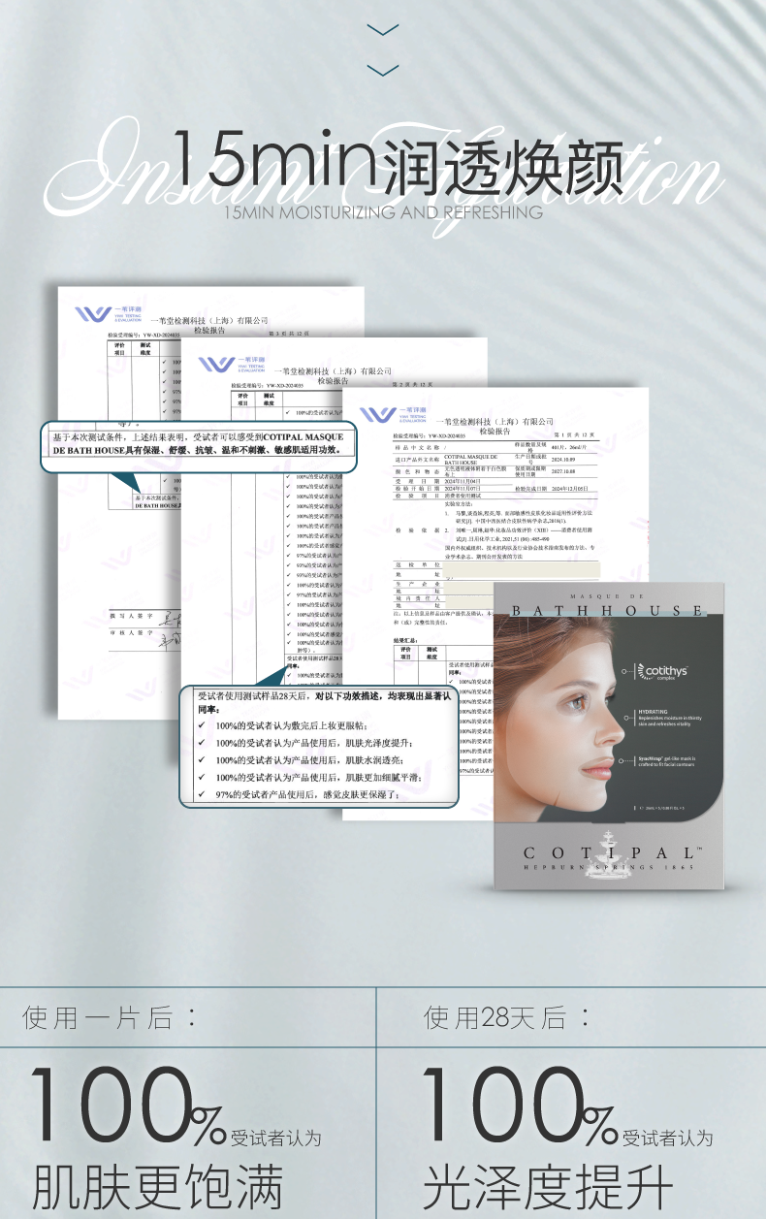Click checkmark beside 97%的受试者 line
The image size is (766, 1219).
coord(202,794)
